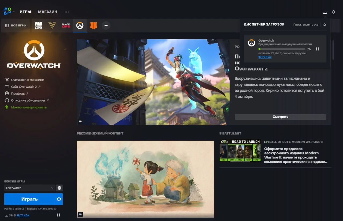
Task: Open download manager settings gear
Action: 325,25
